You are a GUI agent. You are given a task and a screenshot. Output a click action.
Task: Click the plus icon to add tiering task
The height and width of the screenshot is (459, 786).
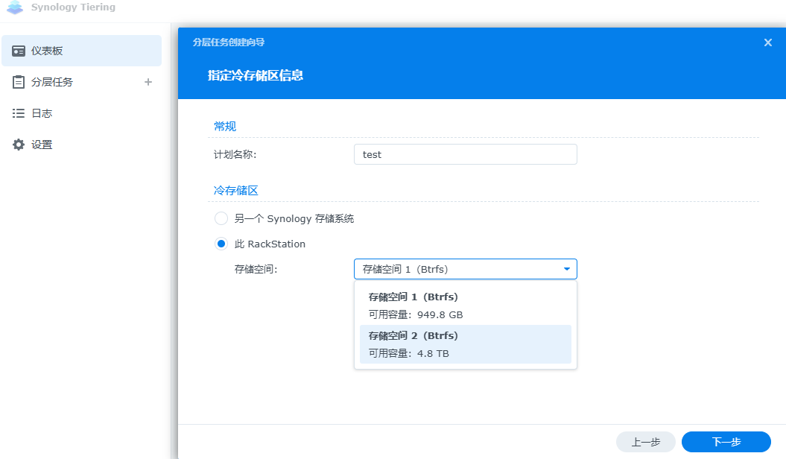click(148, 82)
